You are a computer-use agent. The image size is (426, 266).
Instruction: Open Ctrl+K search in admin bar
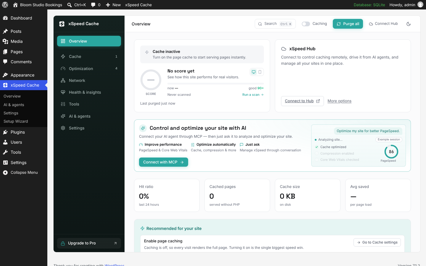point(77,5)
